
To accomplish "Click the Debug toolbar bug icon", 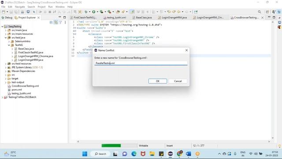I will tap(86, 12).
